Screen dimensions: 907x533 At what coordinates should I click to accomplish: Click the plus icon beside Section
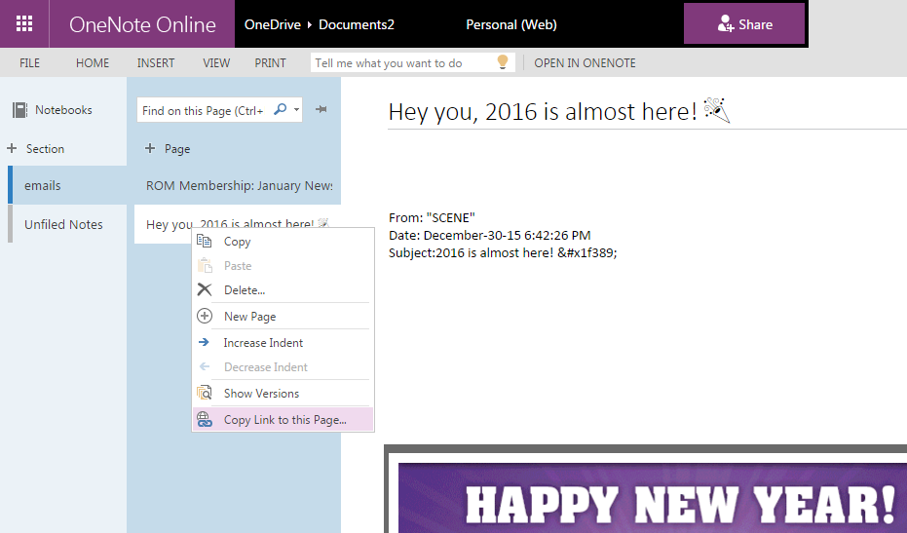point(12,148)
